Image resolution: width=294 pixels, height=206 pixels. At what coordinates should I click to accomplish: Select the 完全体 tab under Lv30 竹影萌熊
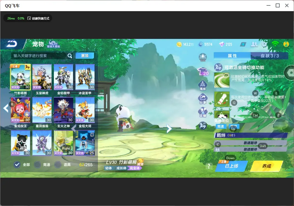pos(135,168)
